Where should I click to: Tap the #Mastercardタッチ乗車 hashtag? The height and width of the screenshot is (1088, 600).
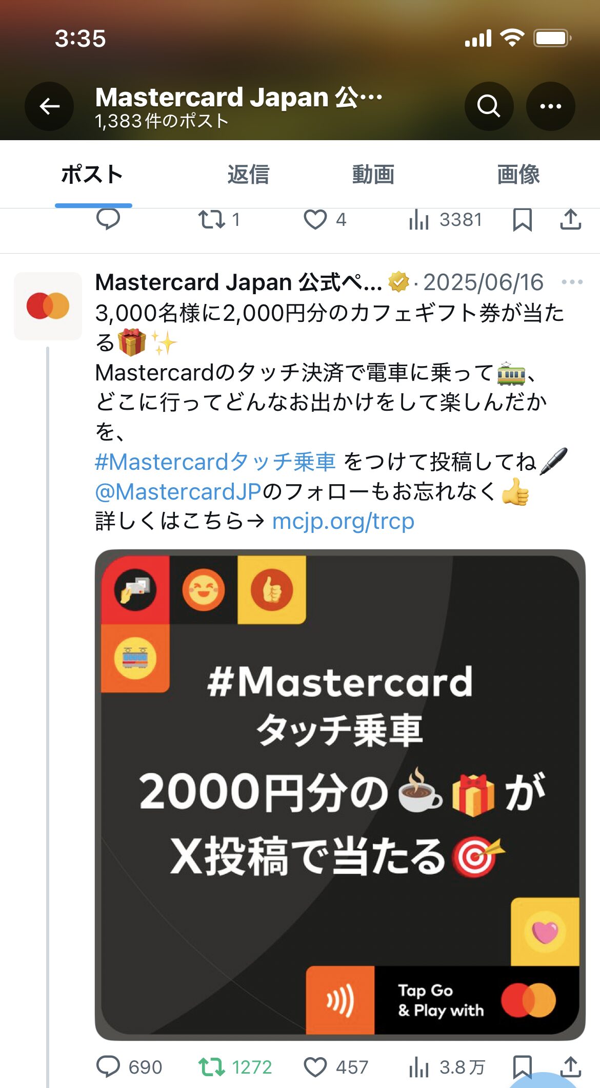coord(215,462)
